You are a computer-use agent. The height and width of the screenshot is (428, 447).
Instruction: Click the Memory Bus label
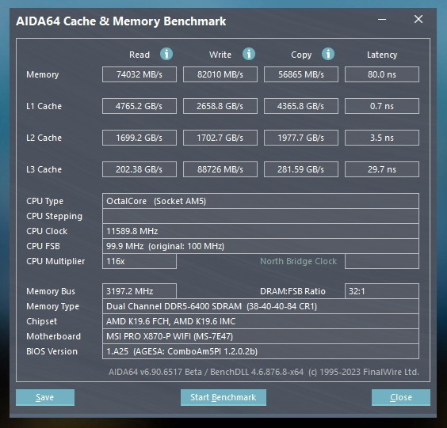click(x=51, y=291)
